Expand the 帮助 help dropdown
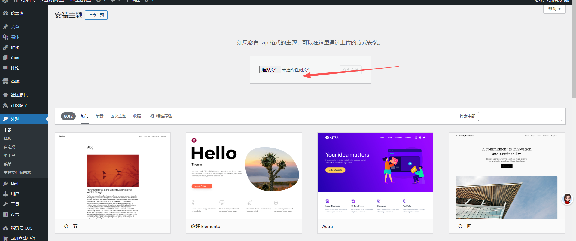 tap(554, 9)
